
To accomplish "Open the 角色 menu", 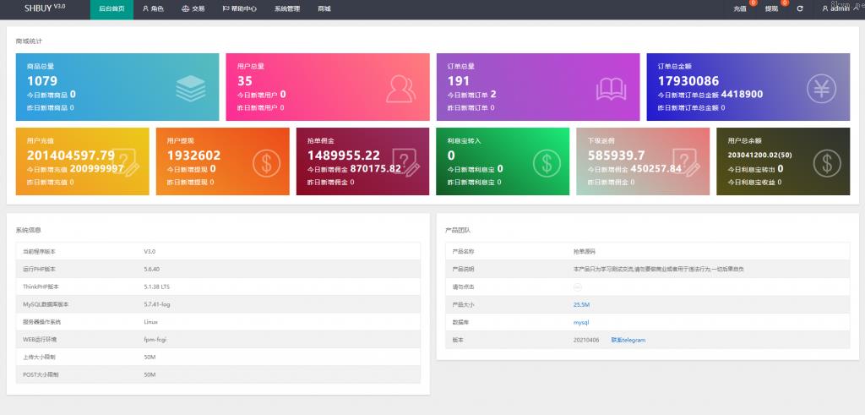I will 153,8.
